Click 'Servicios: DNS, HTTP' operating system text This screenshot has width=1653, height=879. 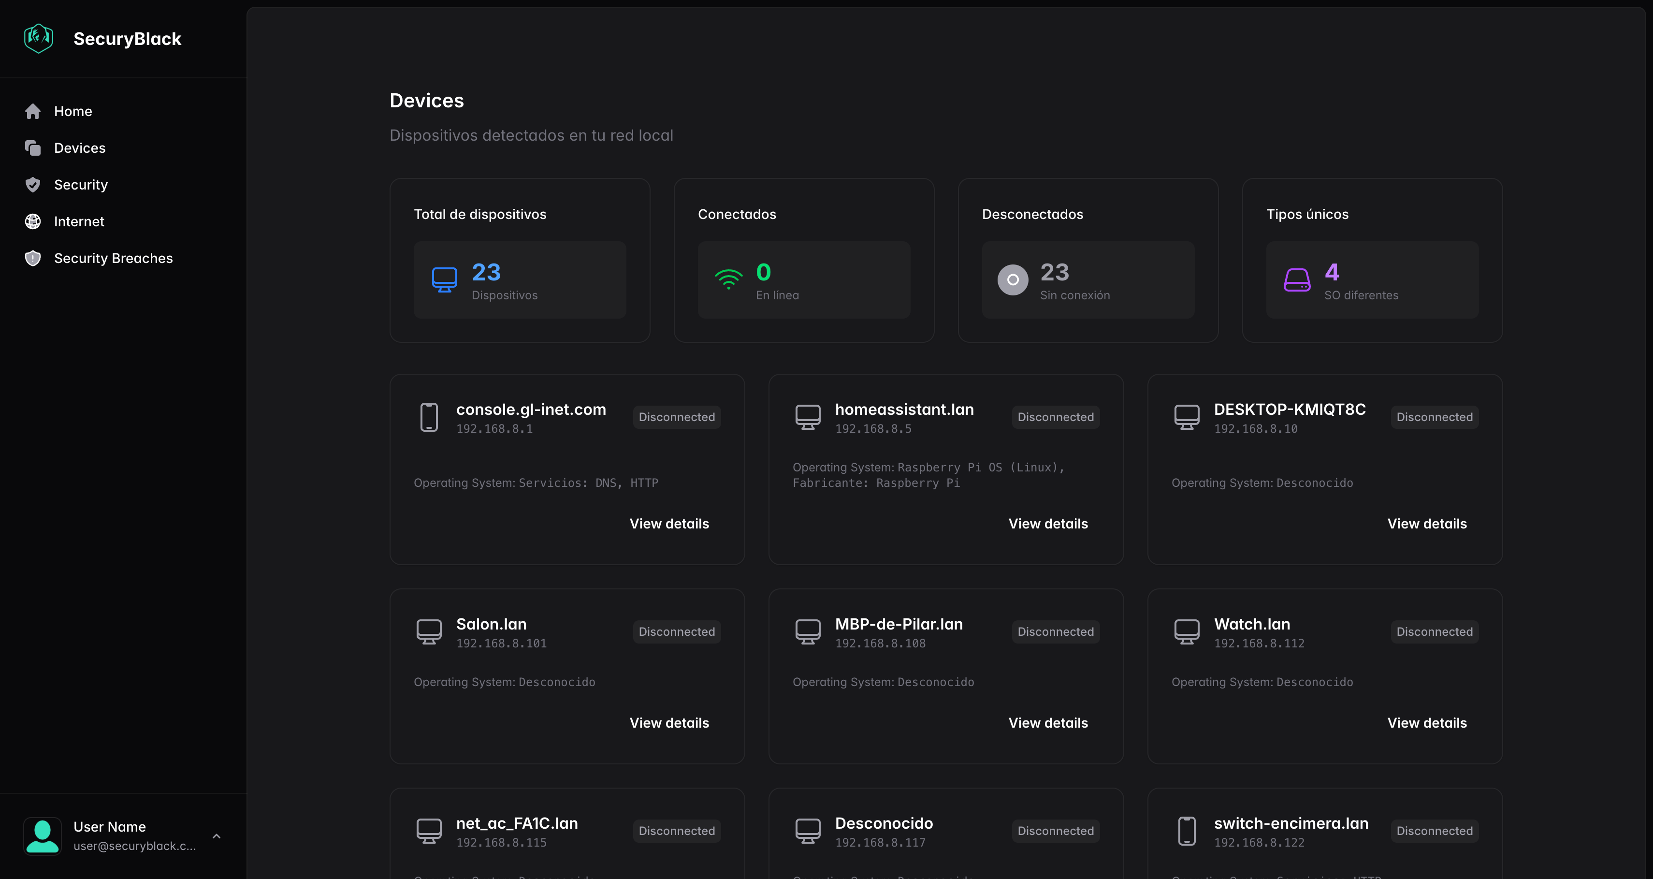[588, 483]
